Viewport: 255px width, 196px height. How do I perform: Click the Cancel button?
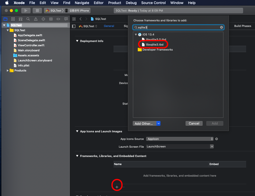pos(194,123)
